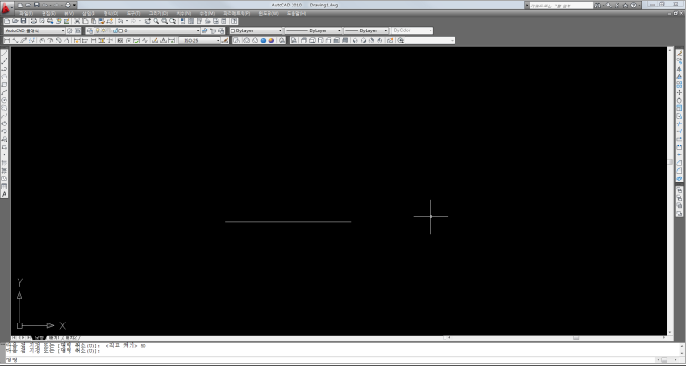Select the Table draw tool

(x=5, y=187)
